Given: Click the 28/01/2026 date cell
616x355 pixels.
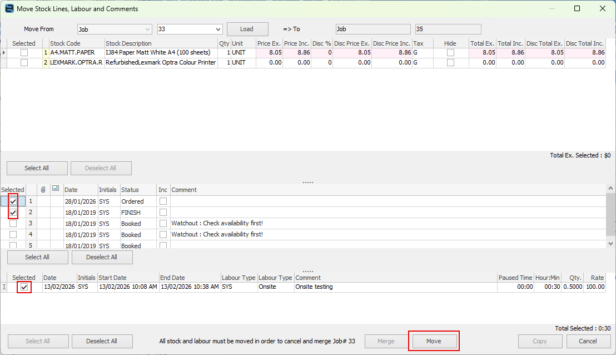Looking at the screenshot, I should coord(80,201).
